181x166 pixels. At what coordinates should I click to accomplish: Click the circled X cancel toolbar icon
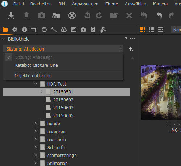pyautogui.click(x=72, y=16)
